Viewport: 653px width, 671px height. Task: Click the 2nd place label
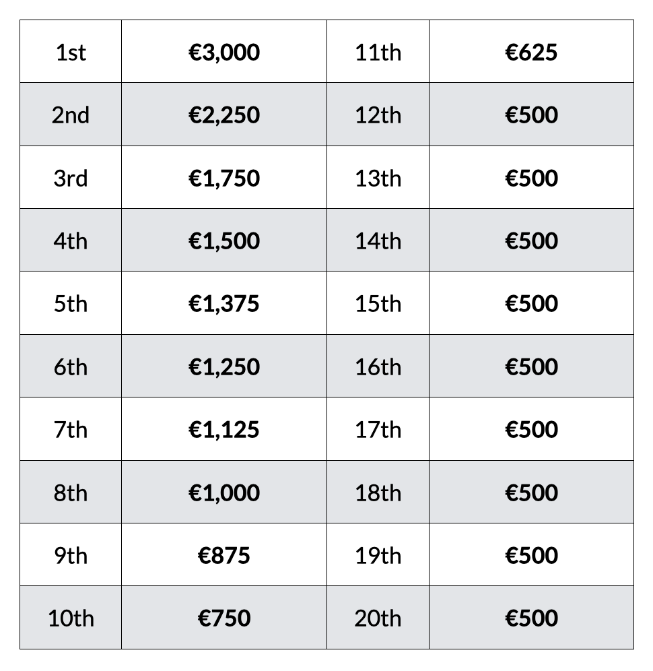(x=71, y=115)
